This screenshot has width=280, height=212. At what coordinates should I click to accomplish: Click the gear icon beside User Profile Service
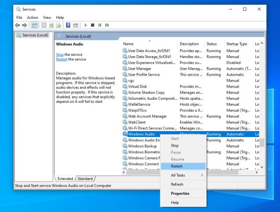tap(125, 75)
